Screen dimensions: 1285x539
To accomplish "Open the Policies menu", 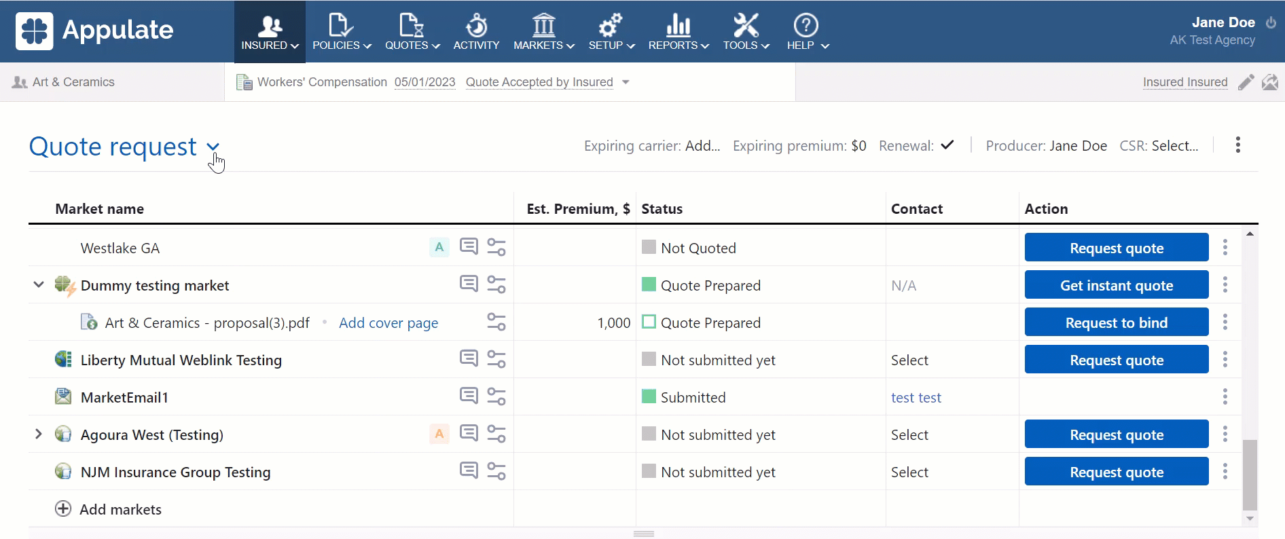I will click(342, 32).
